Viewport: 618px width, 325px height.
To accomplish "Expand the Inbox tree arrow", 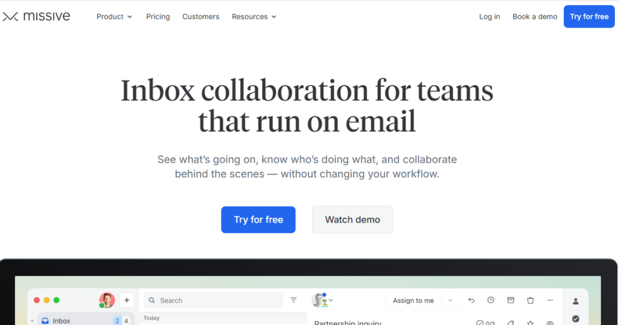I will (33, 321).
